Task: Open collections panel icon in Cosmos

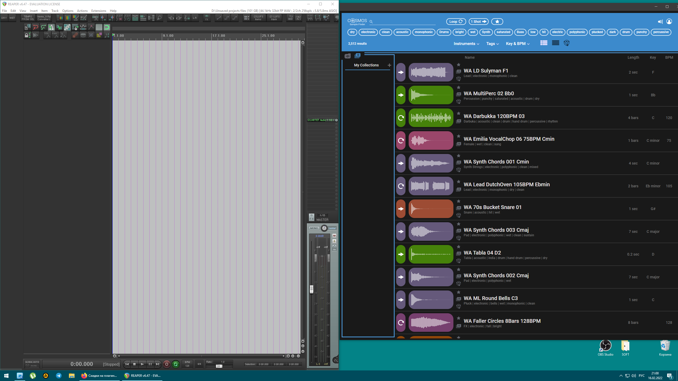Action: click(x=358, y=56)
